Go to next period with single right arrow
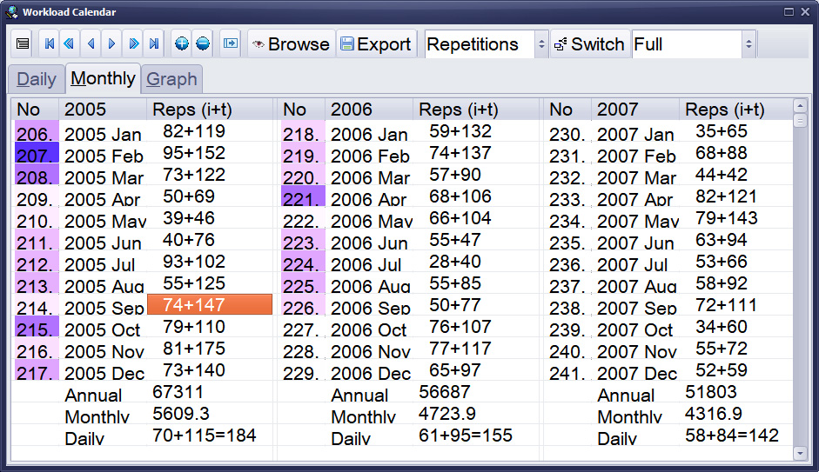The width and height of the screenshot is (819, 472). pyautogui.click(x=111, y=44)
